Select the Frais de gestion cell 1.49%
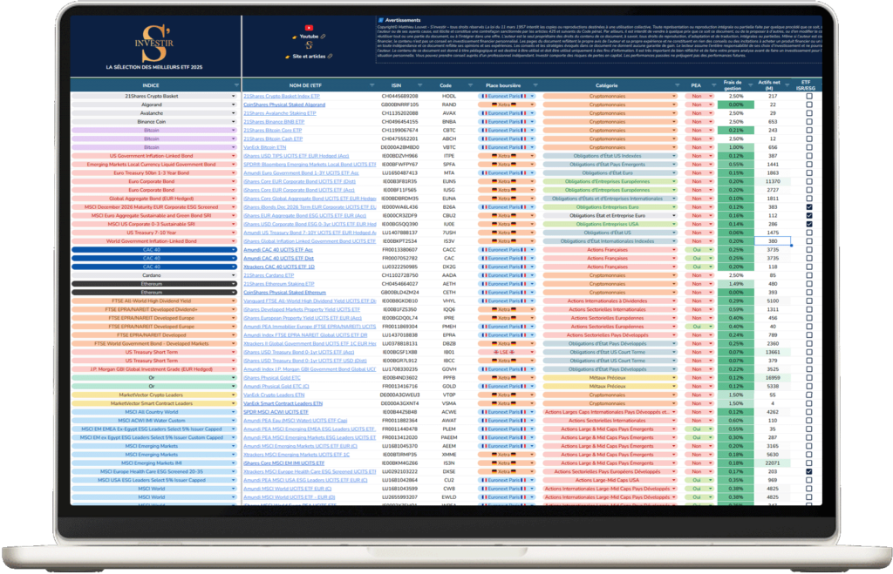 pyautogui.click(x=736, y=284)
